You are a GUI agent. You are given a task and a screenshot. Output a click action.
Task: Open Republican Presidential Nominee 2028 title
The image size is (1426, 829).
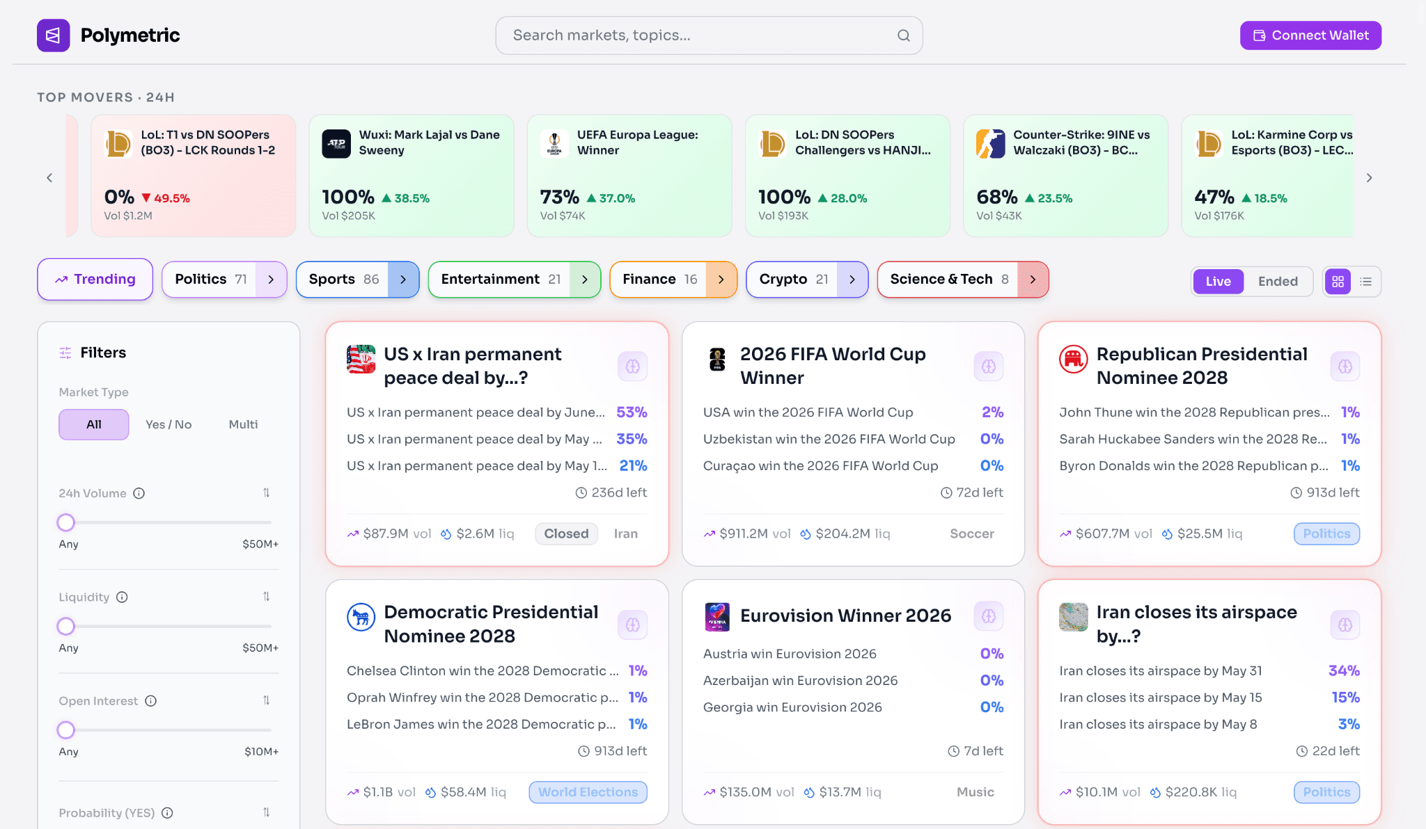tap(1202, 366)
